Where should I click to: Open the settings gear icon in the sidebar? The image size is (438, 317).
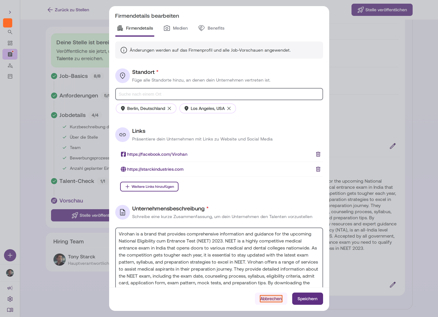point(10,299)
